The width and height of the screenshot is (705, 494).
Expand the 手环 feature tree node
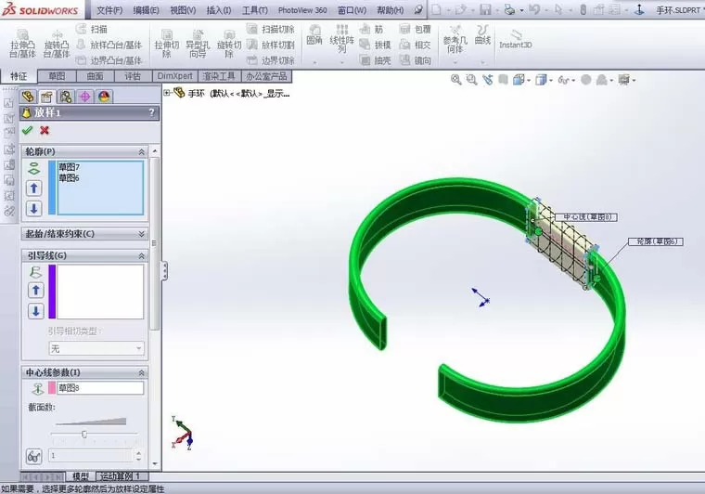[167, 93]
